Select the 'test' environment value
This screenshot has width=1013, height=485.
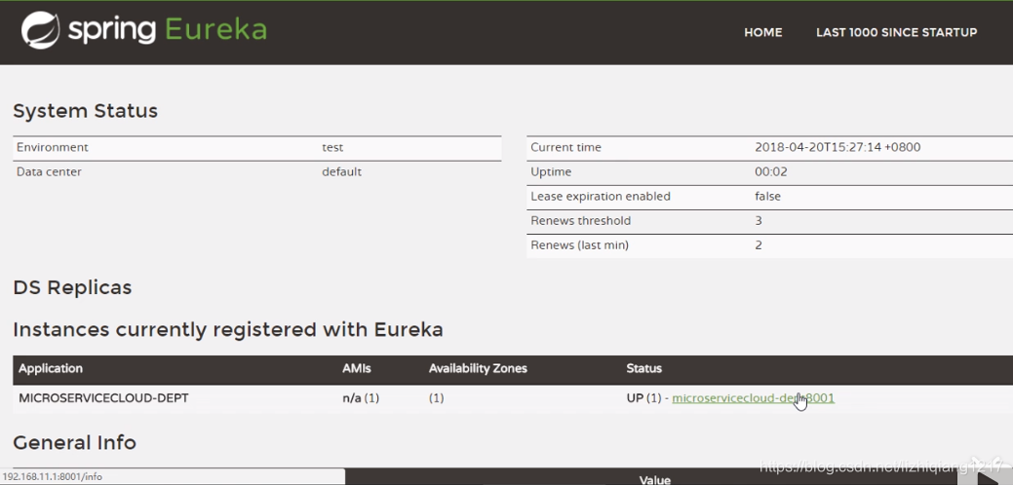(332, 147)
